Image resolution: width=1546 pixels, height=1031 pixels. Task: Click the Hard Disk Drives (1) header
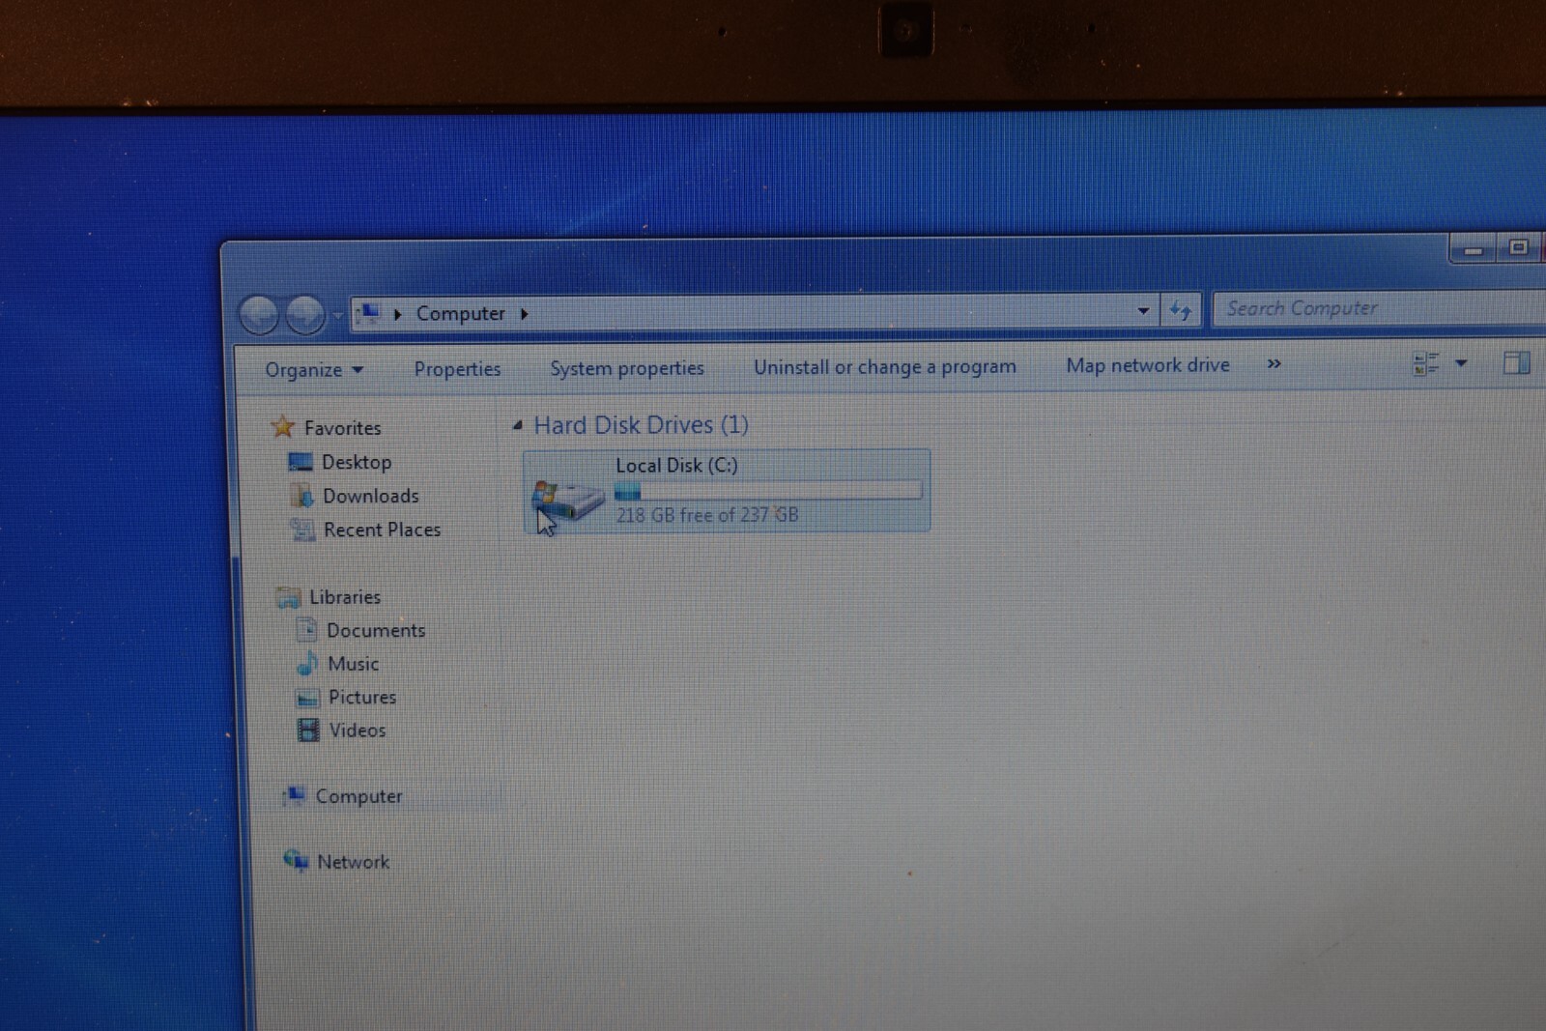coord(642,425)
